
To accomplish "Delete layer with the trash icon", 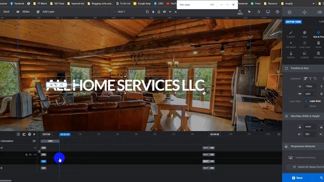I will [x=153, y=12].
